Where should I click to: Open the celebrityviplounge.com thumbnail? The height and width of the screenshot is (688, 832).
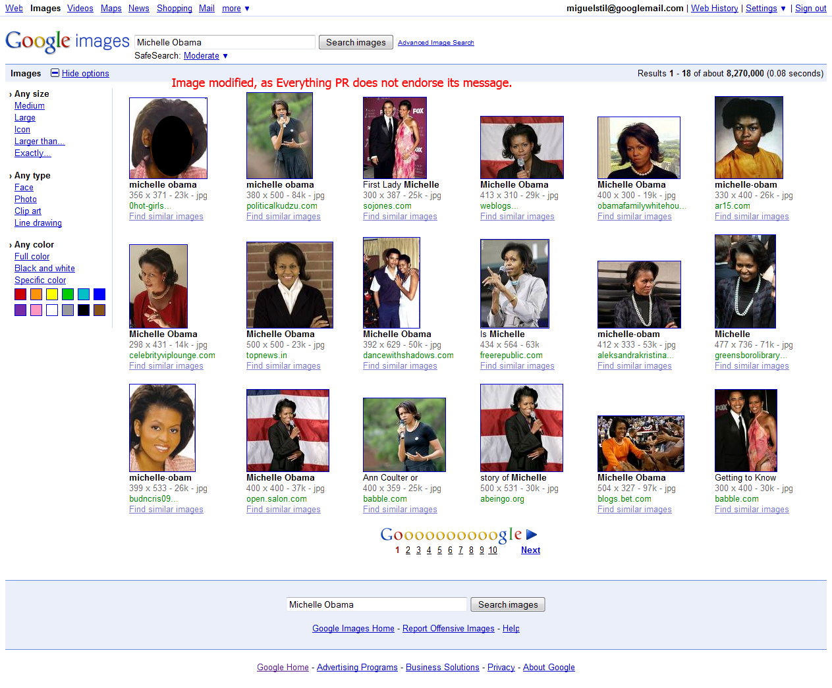pos(158,286)
